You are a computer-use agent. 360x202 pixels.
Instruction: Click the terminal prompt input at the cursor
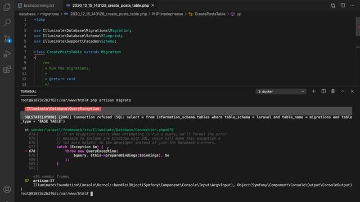(92, 194)
